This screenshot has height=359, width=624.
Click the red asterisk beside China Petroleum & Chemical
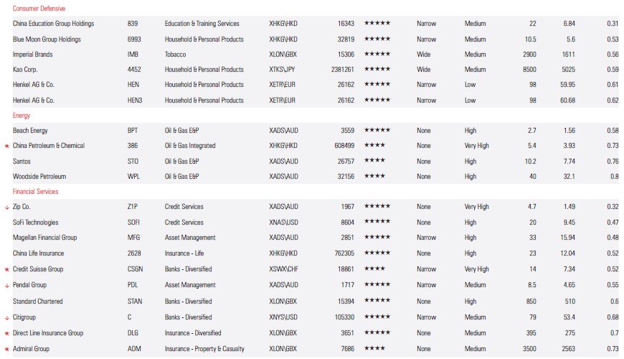(6, 146)
